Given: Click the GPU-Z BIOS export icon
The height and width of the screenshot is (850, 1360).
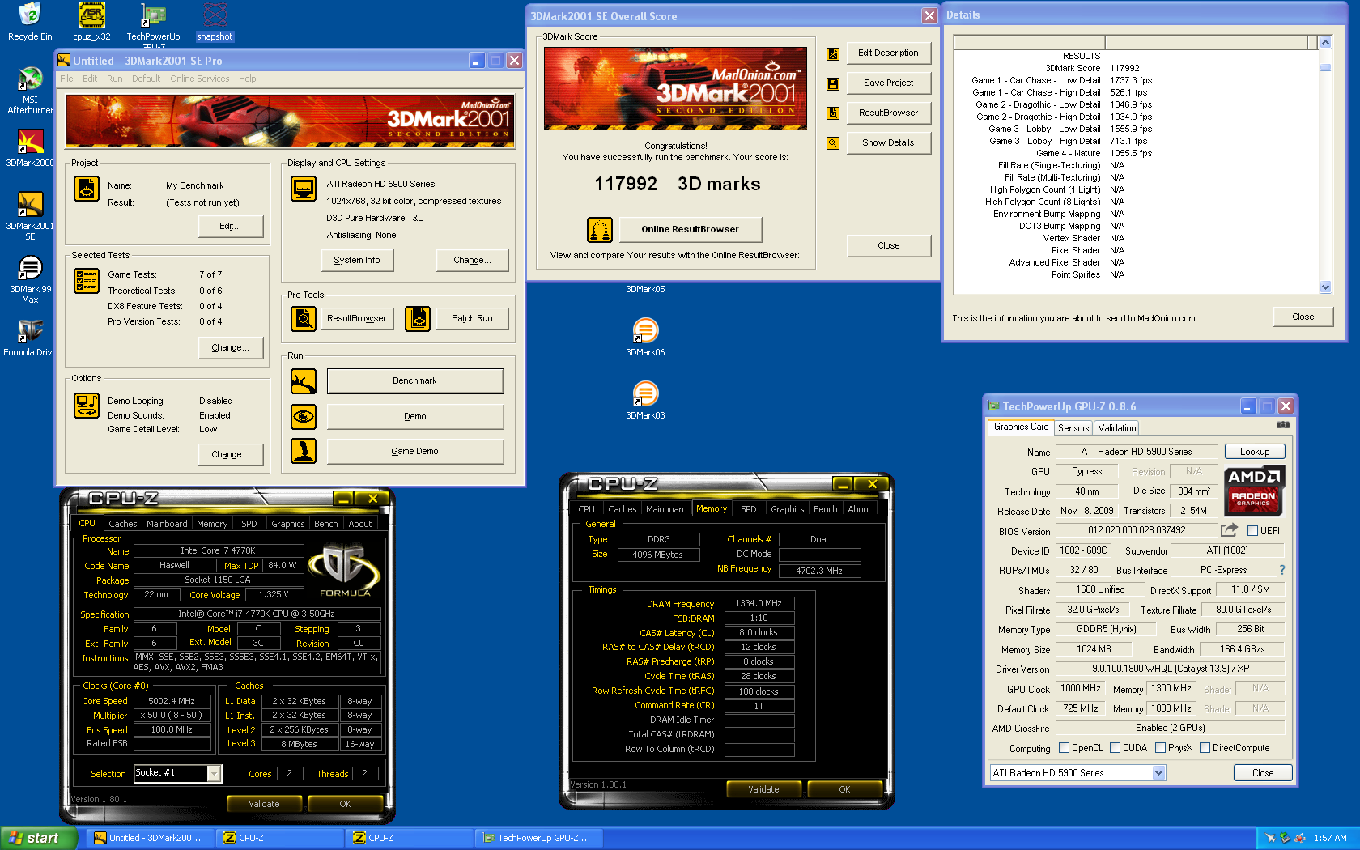Looking at the screenshot, I should pos(1229,530).
